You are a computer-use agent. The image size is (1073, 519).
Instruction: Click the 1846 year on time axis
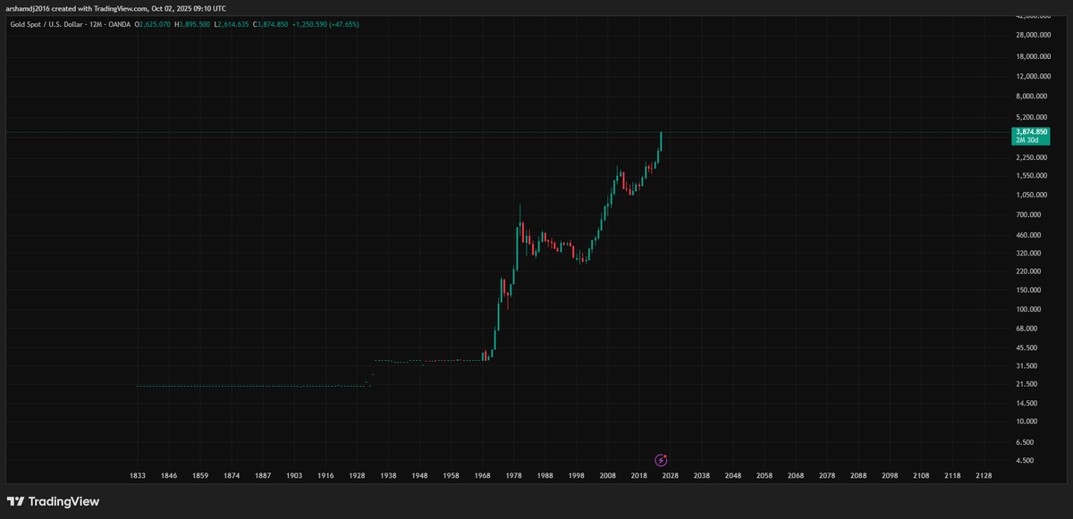(168, 477)
